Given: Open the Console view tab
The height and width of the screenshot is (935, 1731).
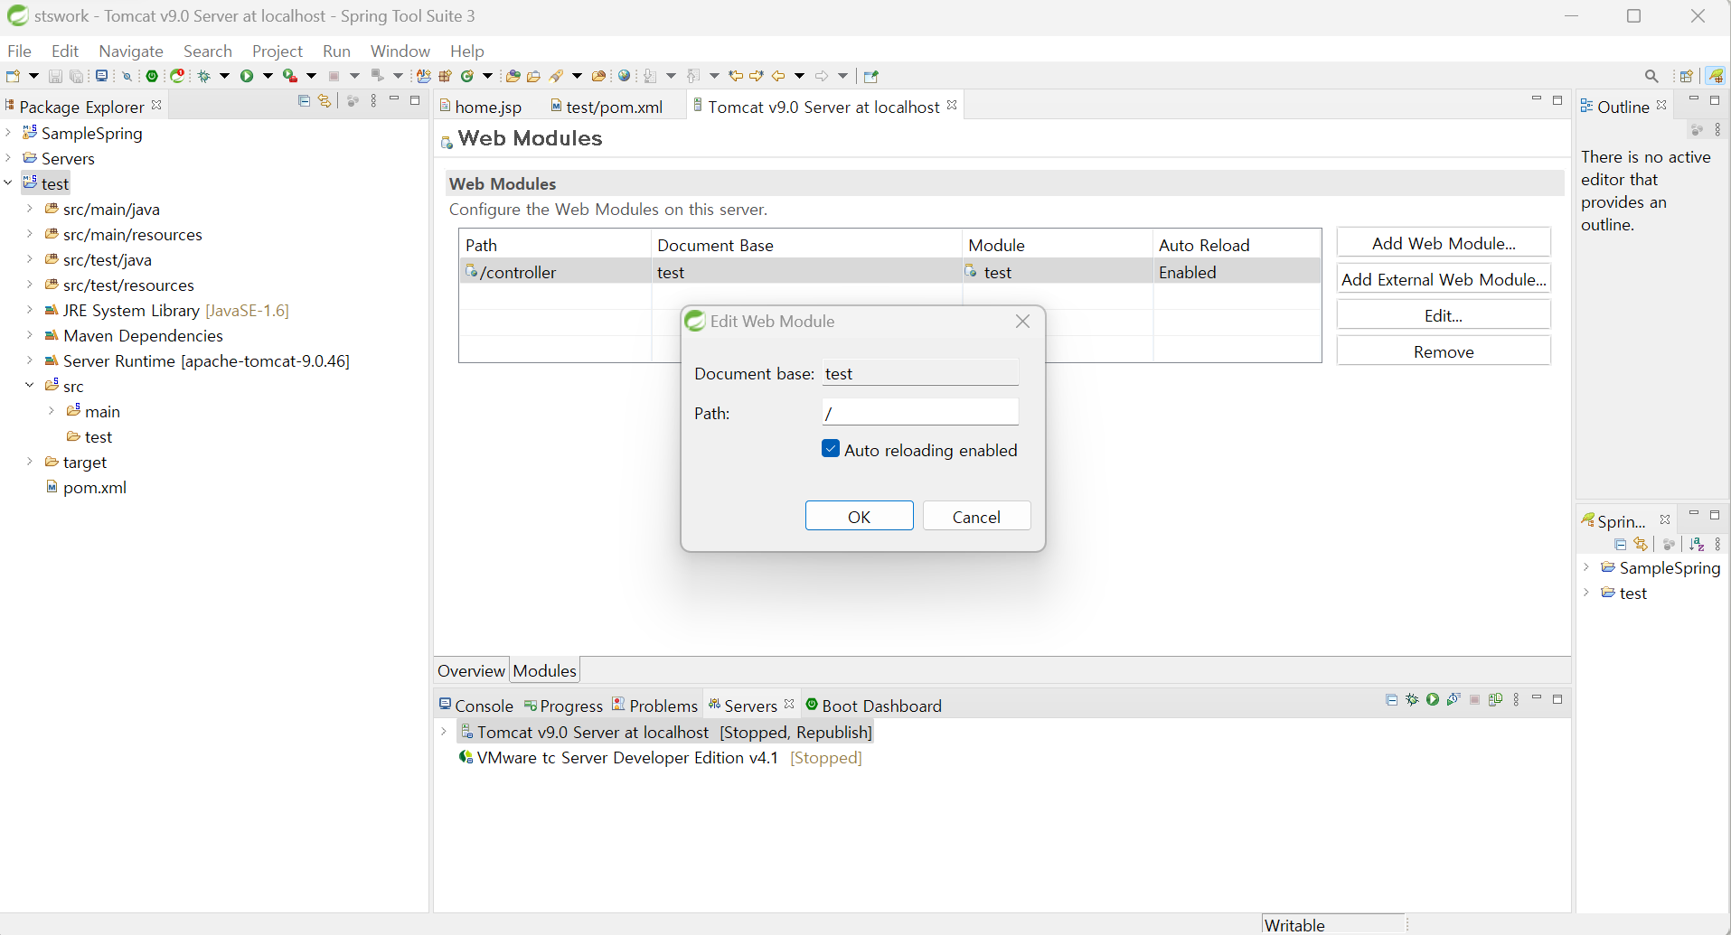Looking at the screenshot, I should pyautogui.click(x=476, y=706).
